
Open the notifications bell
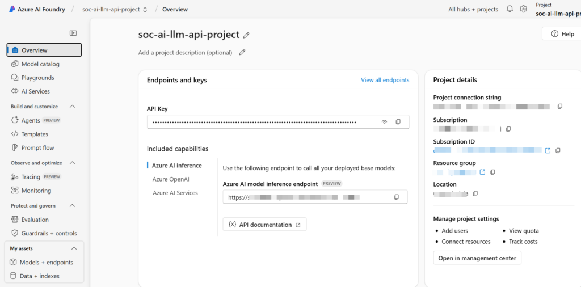[x=510, y=9]
